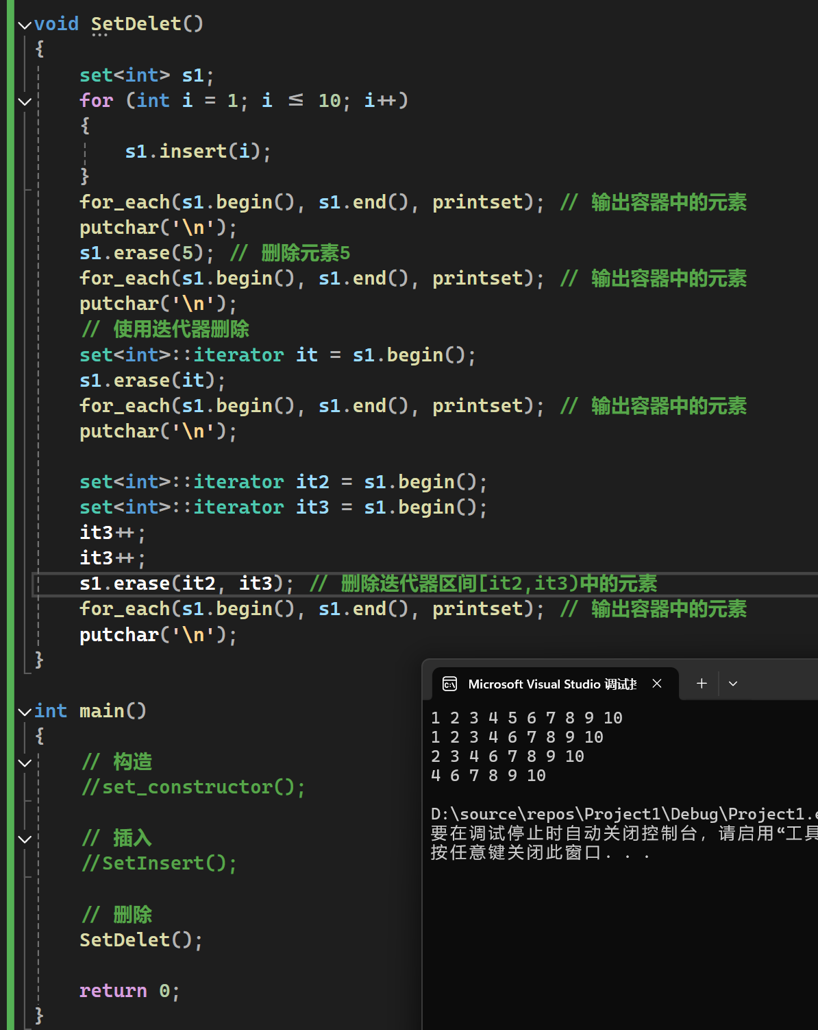Collapse the for loop code block
Viewport: 818px width, 1030px height.
(25, 101)
